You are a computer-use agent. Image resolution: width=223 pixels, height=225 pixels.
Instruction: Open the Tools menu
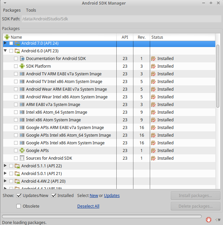31,10
